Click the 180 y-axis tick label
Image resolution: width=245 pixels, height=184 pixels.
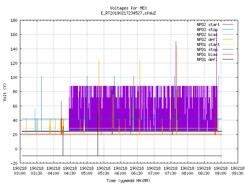[14, 20]
